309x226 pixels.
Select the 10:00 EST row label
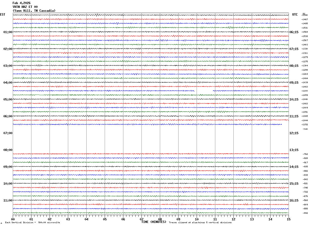[8, 184]
